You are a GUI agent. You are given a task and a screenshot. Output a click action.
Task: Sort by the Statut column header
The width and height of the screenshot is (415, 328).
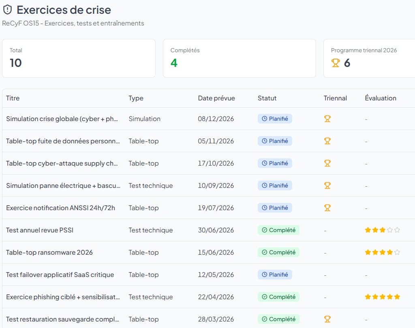coord(267,98)
